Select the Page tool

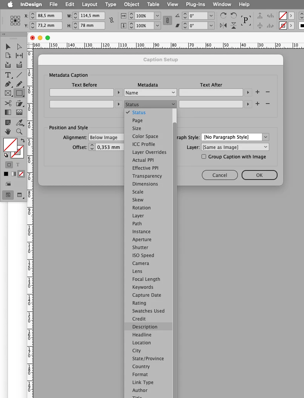(x=8, y=56)
